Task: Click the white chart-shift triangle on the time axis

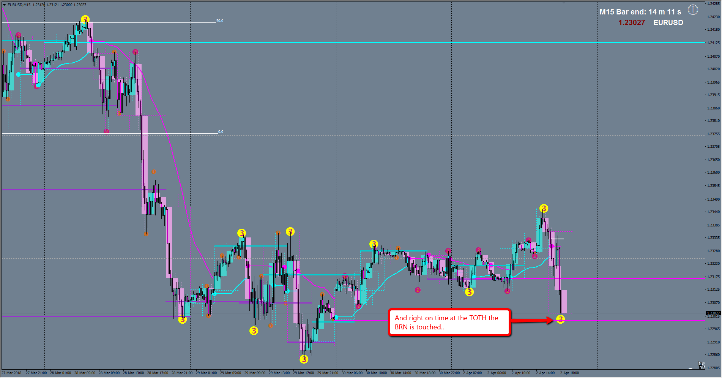Action: click(691, 368)
